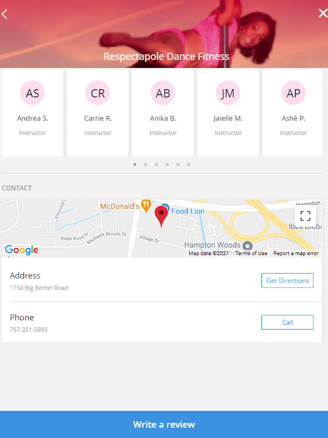This screenshot has height=438, width=328.
Task: Select the McDonald's restaurant marker on map
Action: point(146,206)
